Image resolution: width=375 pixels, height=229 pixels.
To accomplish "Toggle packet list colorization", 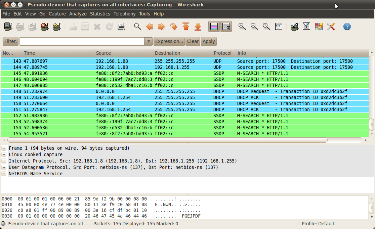I will [x=214, y=27].
